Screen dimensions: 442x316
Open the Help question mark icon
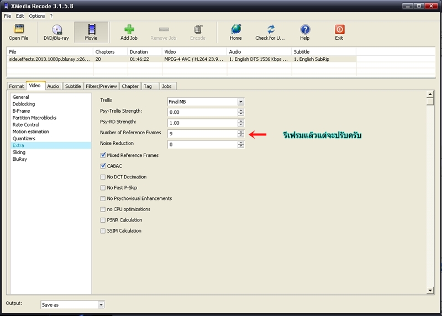[x=305, y=29]
